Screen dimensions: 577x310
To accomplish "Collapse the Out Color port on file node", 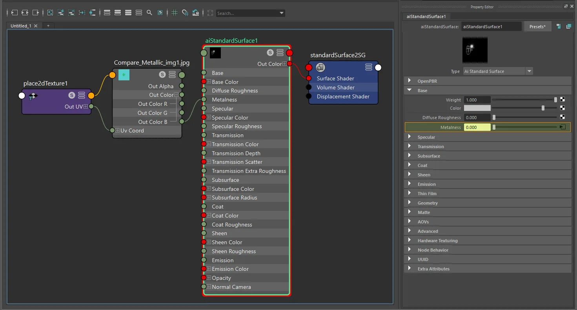I will 177,95.
